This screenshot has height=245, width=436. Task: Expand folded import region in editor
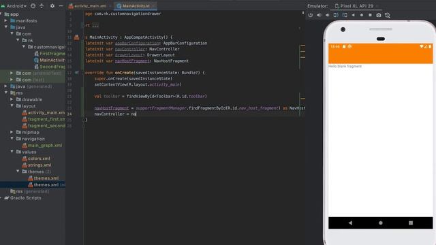click(95, 25)
